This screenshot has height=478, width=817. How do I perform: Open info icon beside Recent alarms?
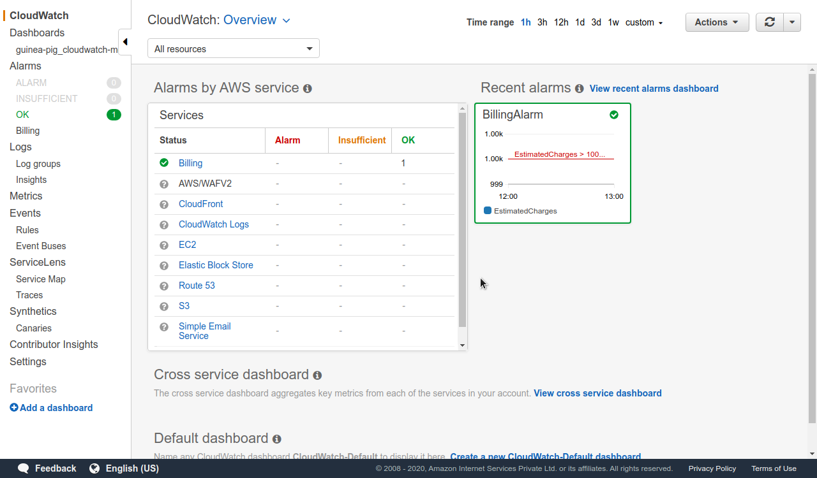point(579,89)
